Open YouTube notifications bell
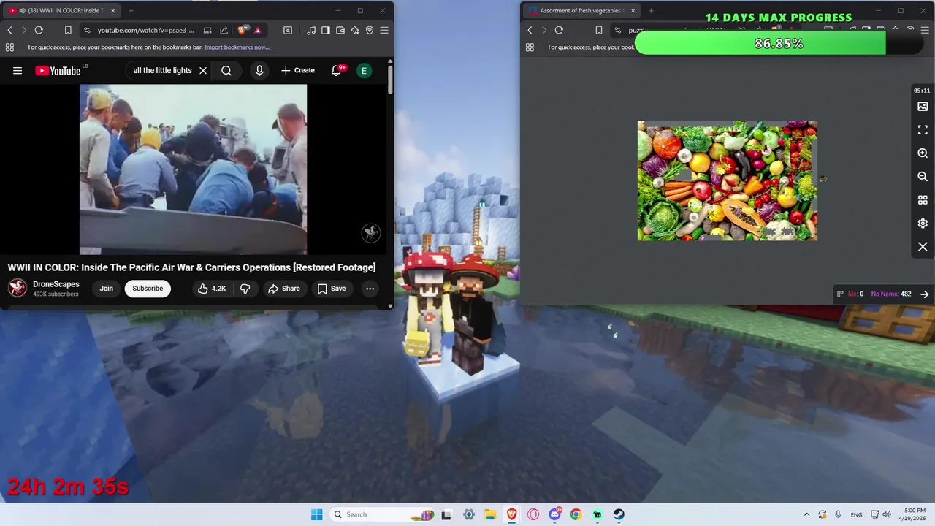 click(x=337, y=71)
